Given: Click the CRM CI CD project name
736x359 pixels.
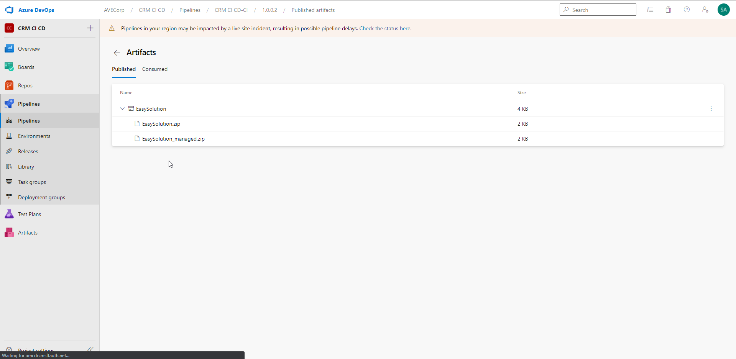Looking at the screenshot, I should tap(32, 28).
